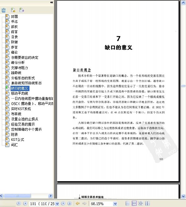Click bookmark icon beside 布林线
This screenshot has width=186, height=207.
point(7,114)
